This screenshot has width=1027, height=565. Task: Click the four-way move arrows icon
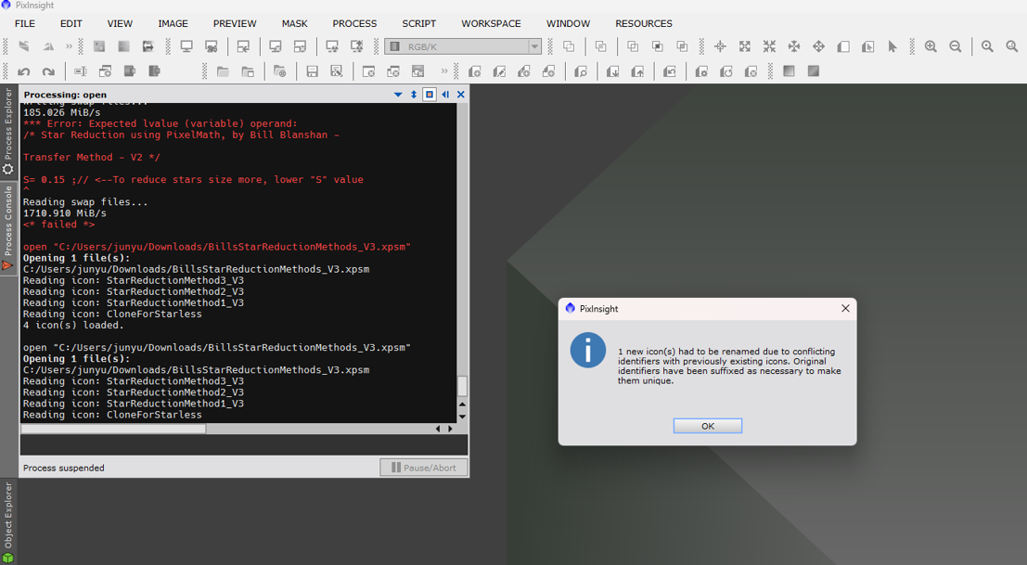818,46
